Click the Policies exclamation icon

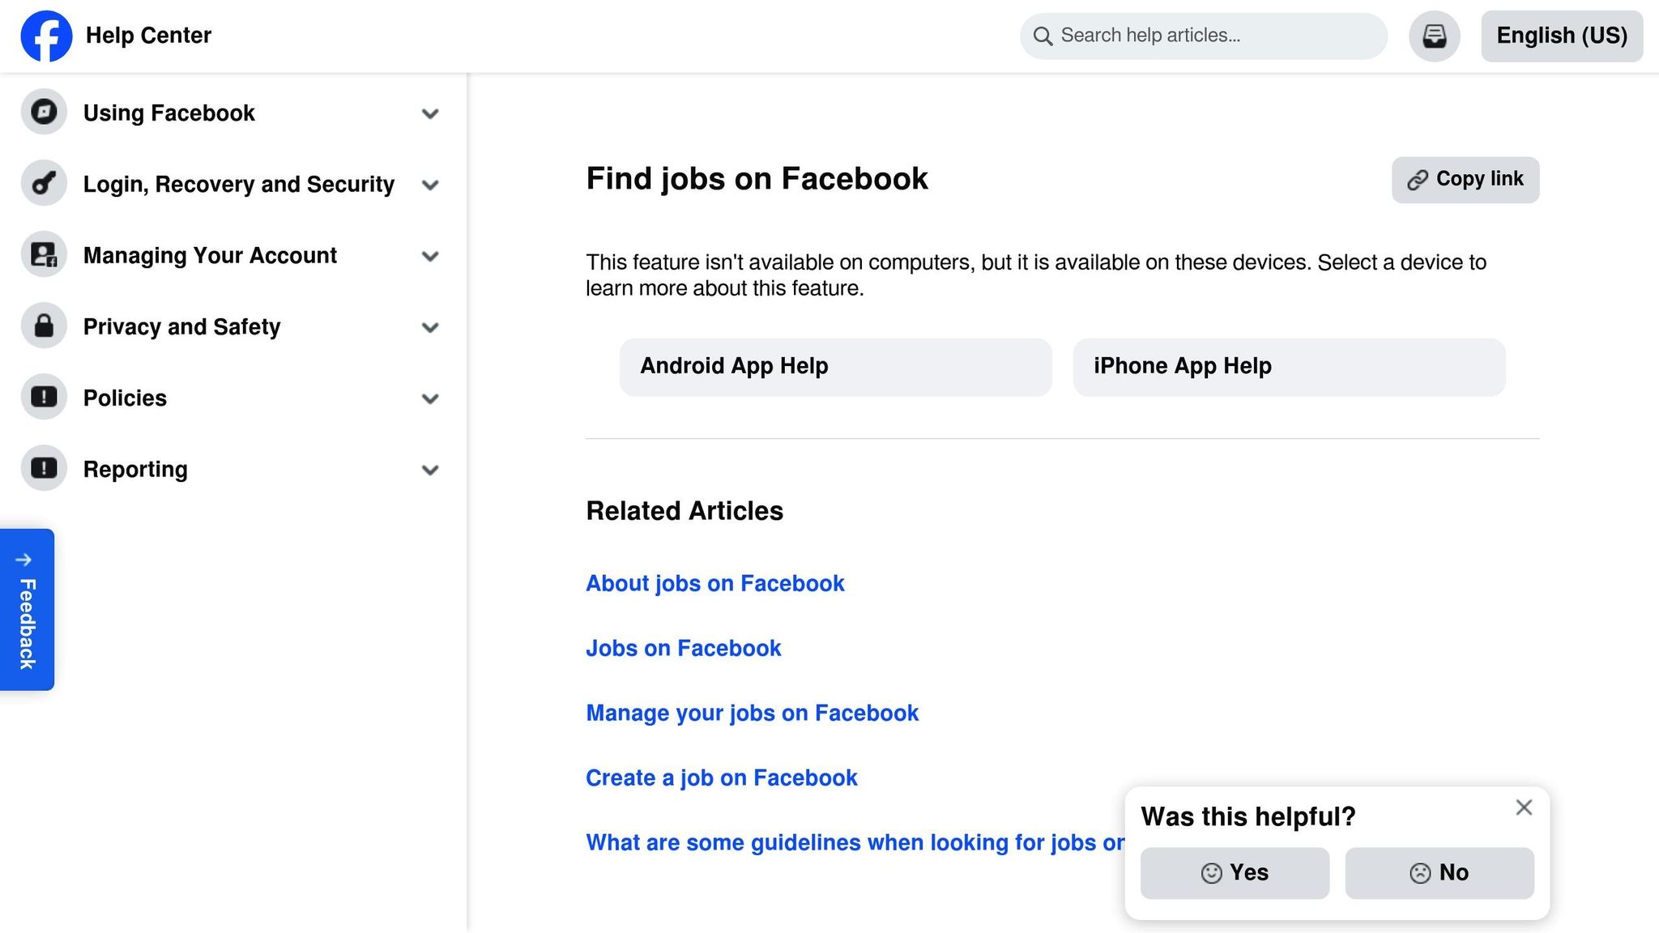pyautogui.click(x=43, y=397)
